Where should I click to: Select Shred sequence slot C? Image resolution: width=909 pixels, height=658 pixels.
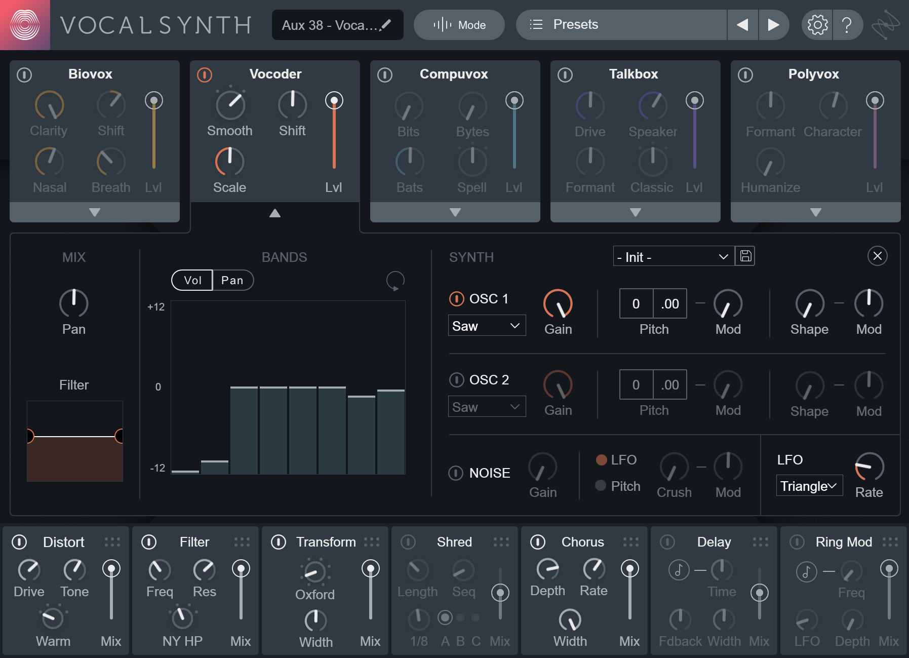click(476, 617)
